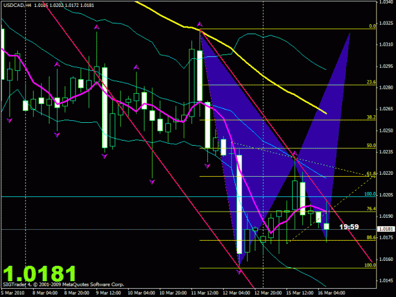Viewport: 396px width, 297px height.
Task: Click the 12 Mar 04:00 time label
Action: tap(236, 293)
